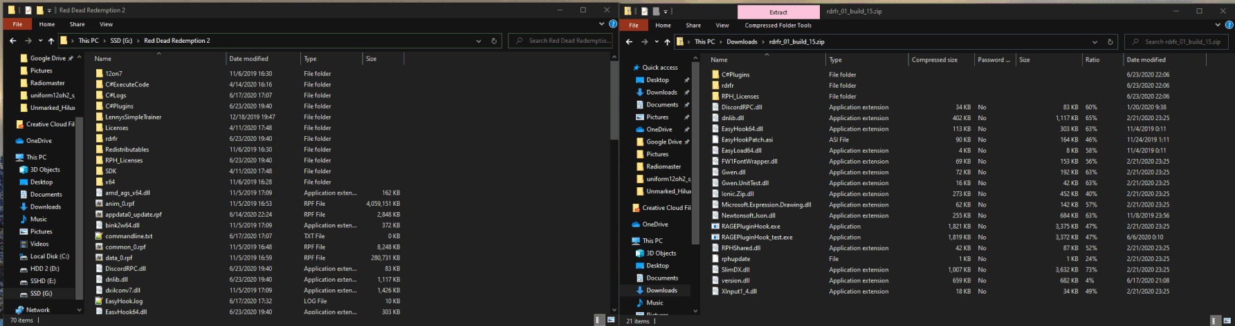The height and width of the screenshot is (326, 1235).
Task: Expand chevron after This PC in left address bar
Action: pos(104,41)
